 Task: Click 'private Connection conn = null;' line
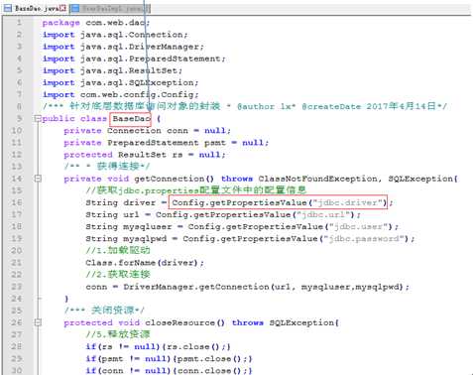pyautogui.click(x=147, y=131)
